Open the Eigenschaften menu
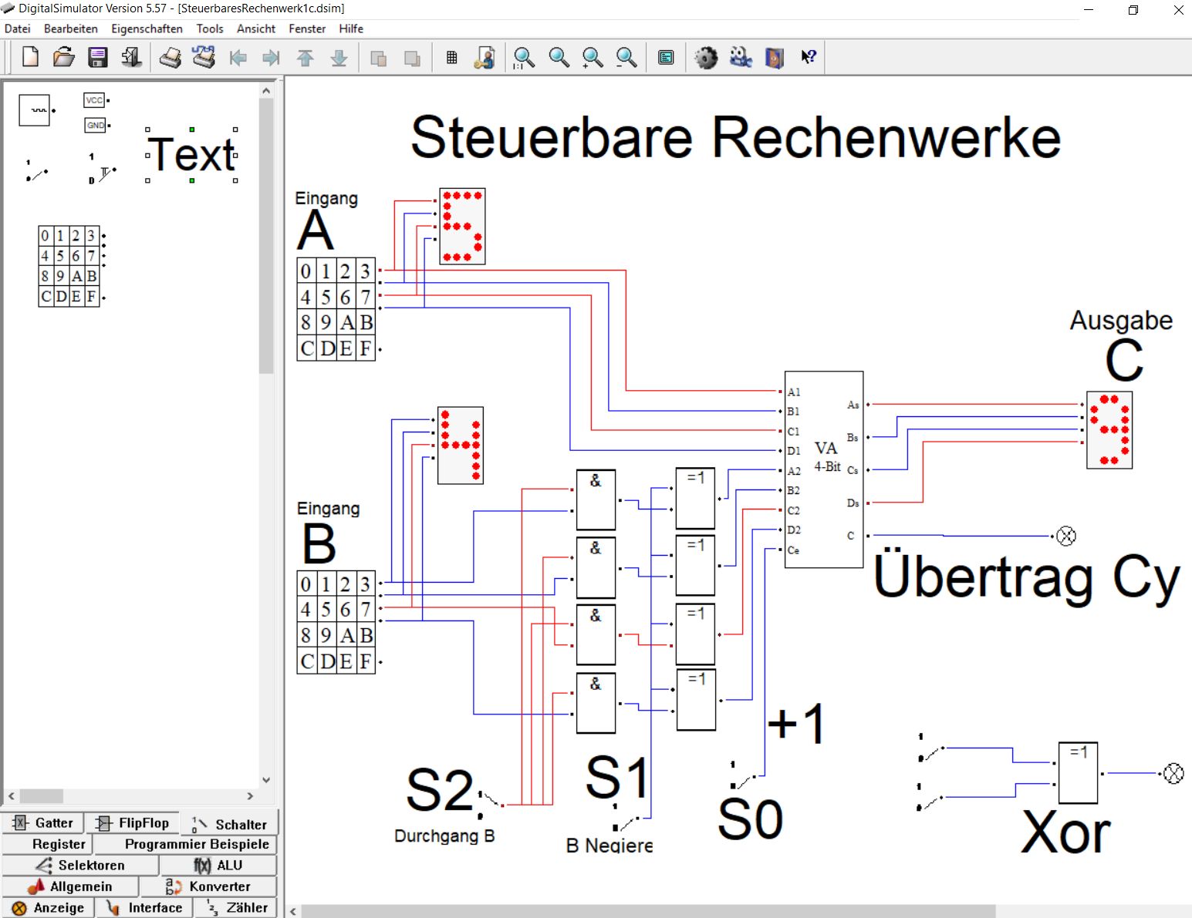 pos(147,29)
